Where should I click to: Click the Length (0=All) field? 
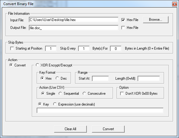[149, 78]
